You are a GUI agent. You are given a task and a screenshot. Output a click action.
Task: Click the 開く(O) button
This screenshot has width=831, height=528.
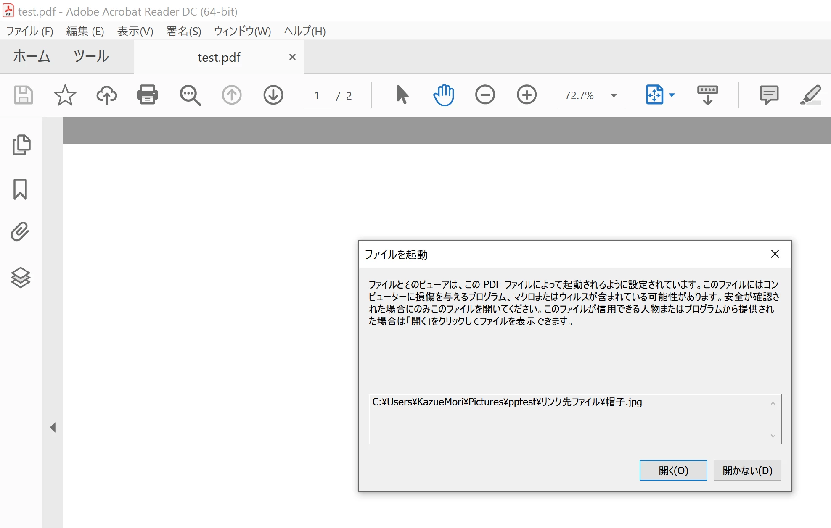click(673, 470)
